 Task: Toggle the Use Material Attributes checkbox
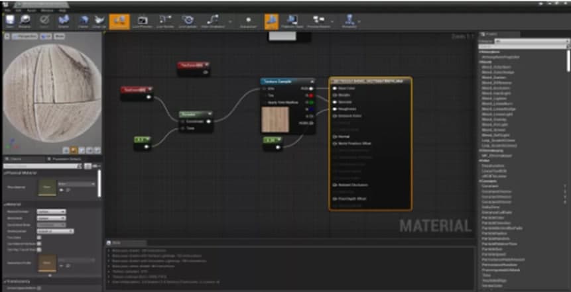[39, 244]
